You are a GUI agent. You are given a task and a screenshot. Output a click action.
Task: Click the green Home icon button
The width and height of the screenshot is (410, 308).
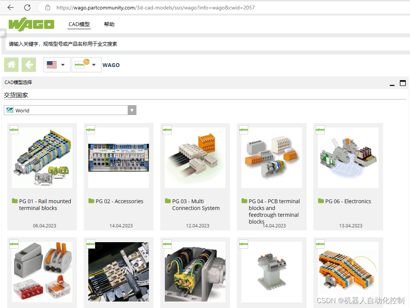tap(11, 65)
